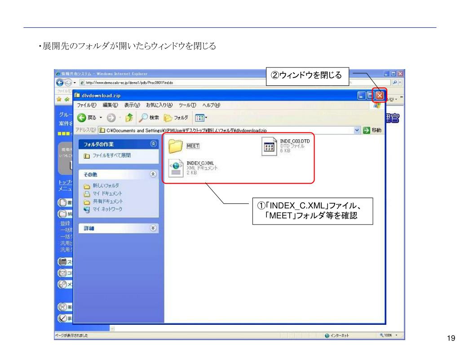Click Internet Explorer Back button

coord(60,83)
